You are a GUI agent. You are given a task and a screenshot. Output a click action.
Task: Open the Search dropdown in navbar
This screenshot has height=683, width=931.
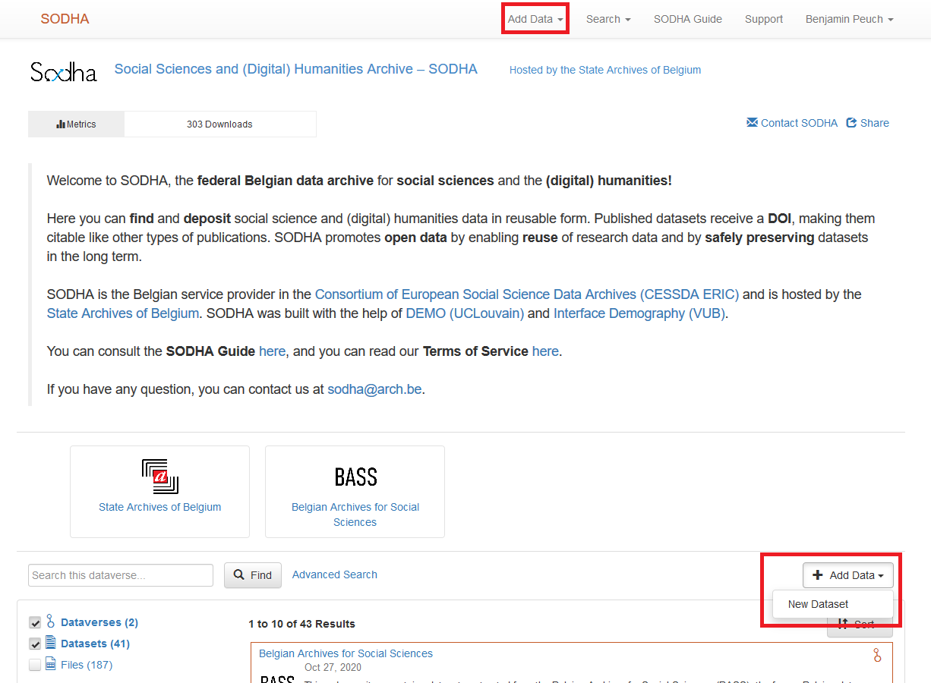pos(608,19)
